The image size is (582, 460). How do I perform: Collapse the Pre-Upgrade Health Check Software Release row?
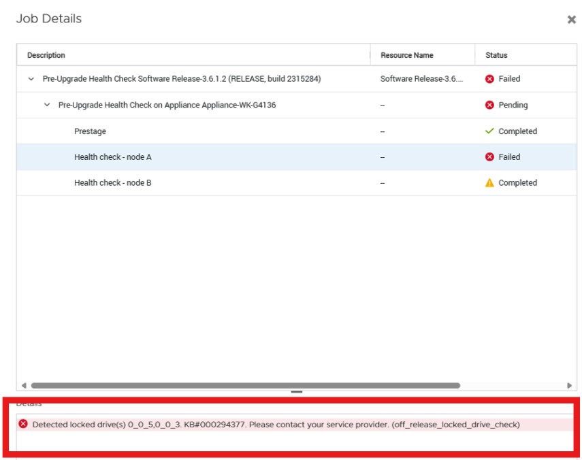coord(30,78)
